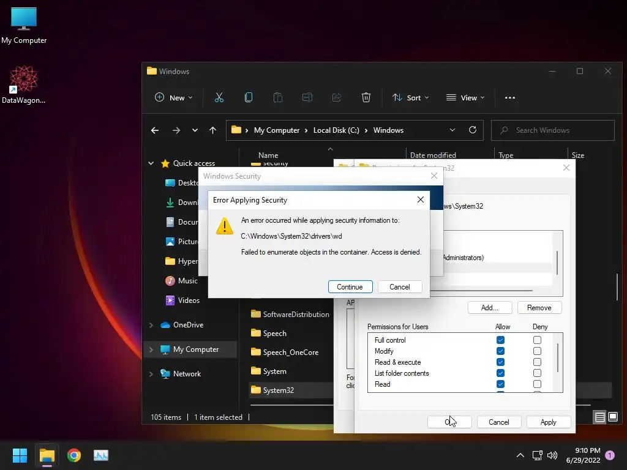Viewport: 627px width, 470px height.
Task: Check Deny for Full control
Action: pos(537,340)
